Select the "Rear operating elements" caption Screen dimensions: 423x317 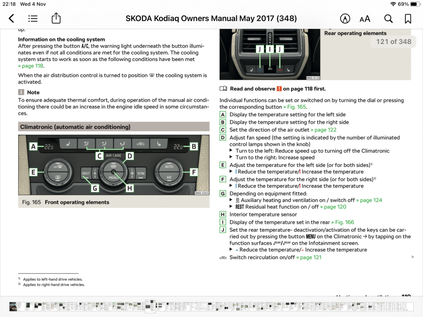pos(355,33)
